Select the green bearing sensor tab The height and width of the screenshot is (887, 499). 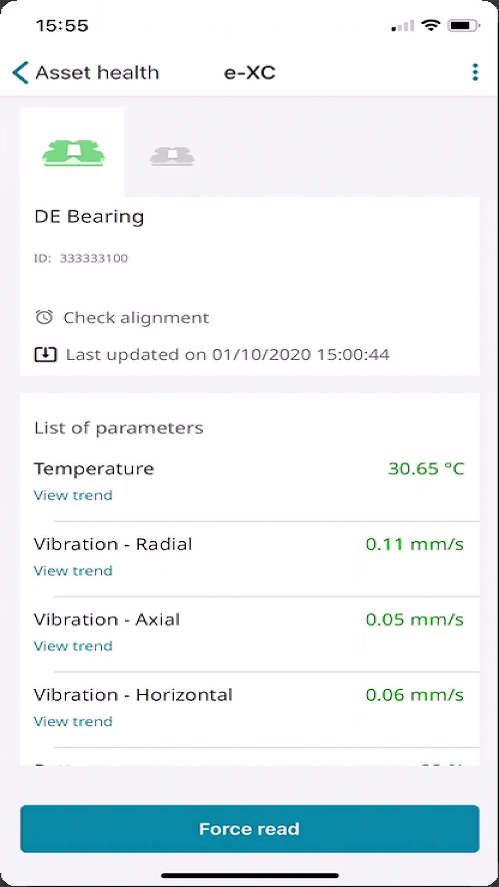(x=73, y=153)
